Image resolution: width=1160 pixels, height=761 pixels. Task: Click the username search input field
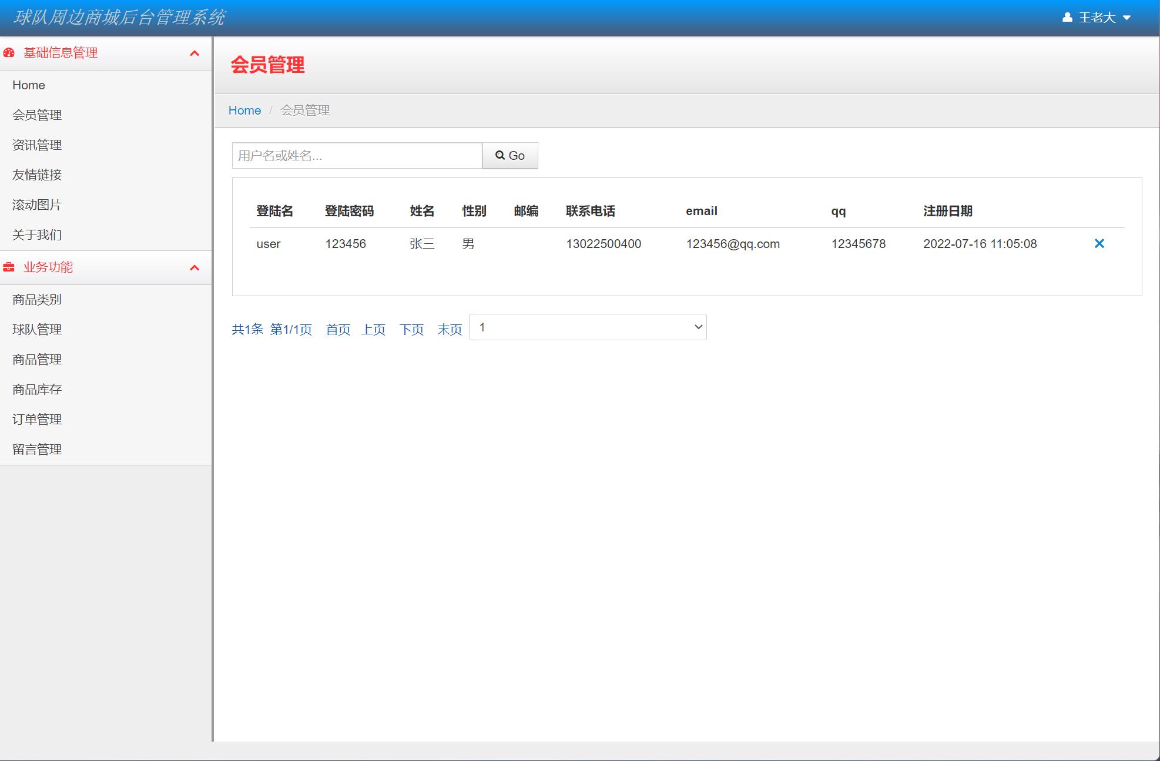[356, 155]
